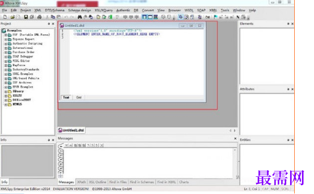
Task: Open the Find in Files tab
Action: point(118,182)
